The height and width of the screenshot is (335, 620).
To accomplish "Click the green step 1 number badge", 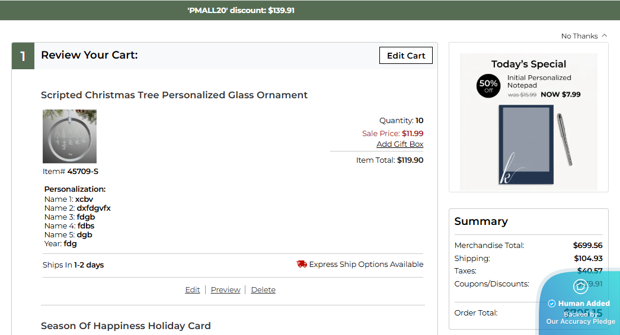I will [23, 56].
